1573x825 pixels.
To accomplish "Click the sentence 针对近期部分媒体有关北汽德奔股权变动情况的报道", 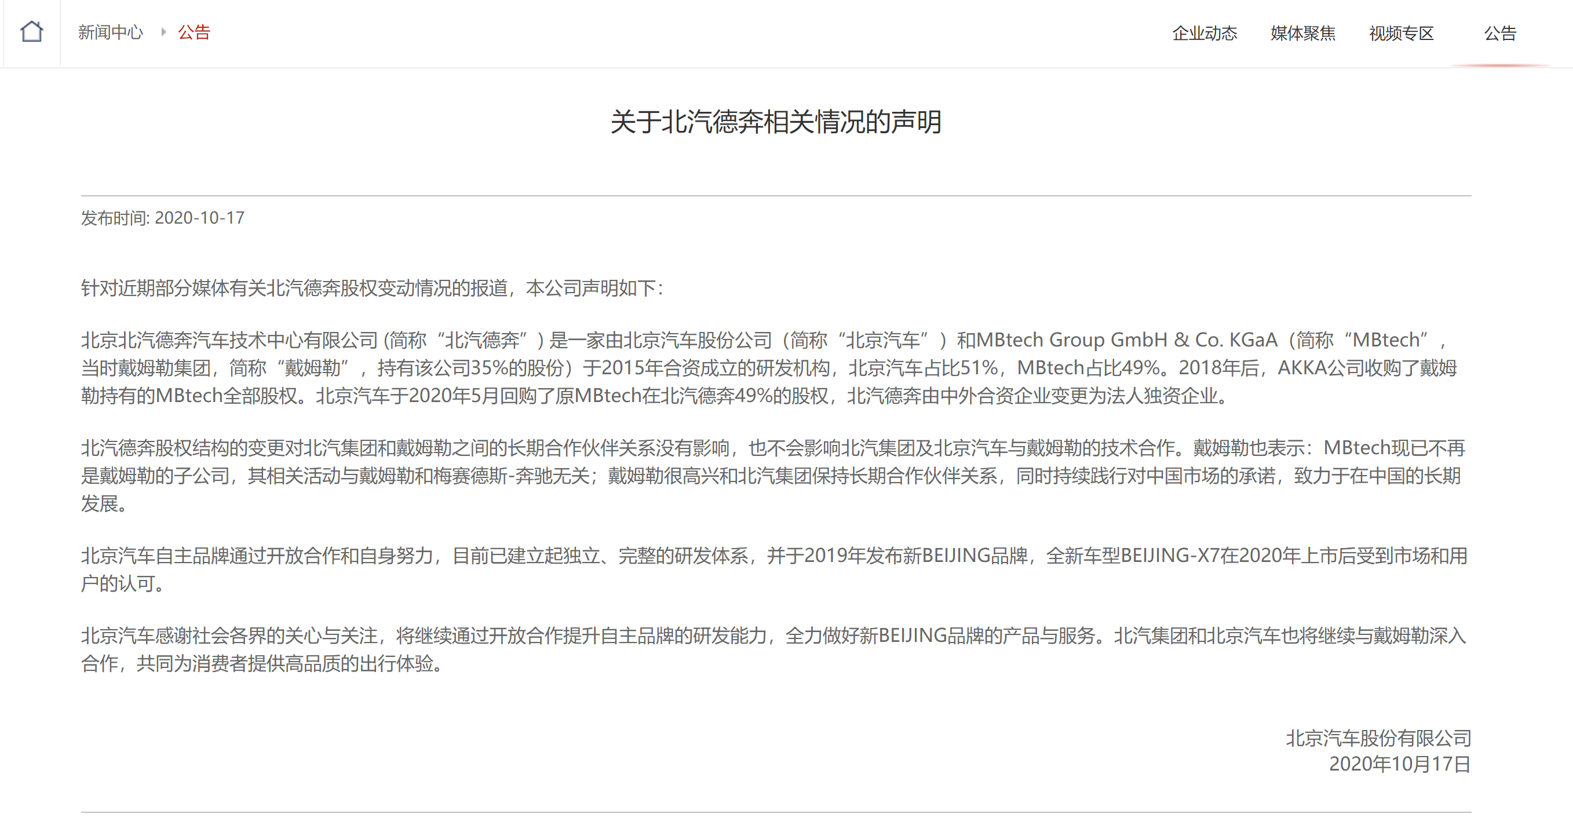I will (x=294, y=287).
